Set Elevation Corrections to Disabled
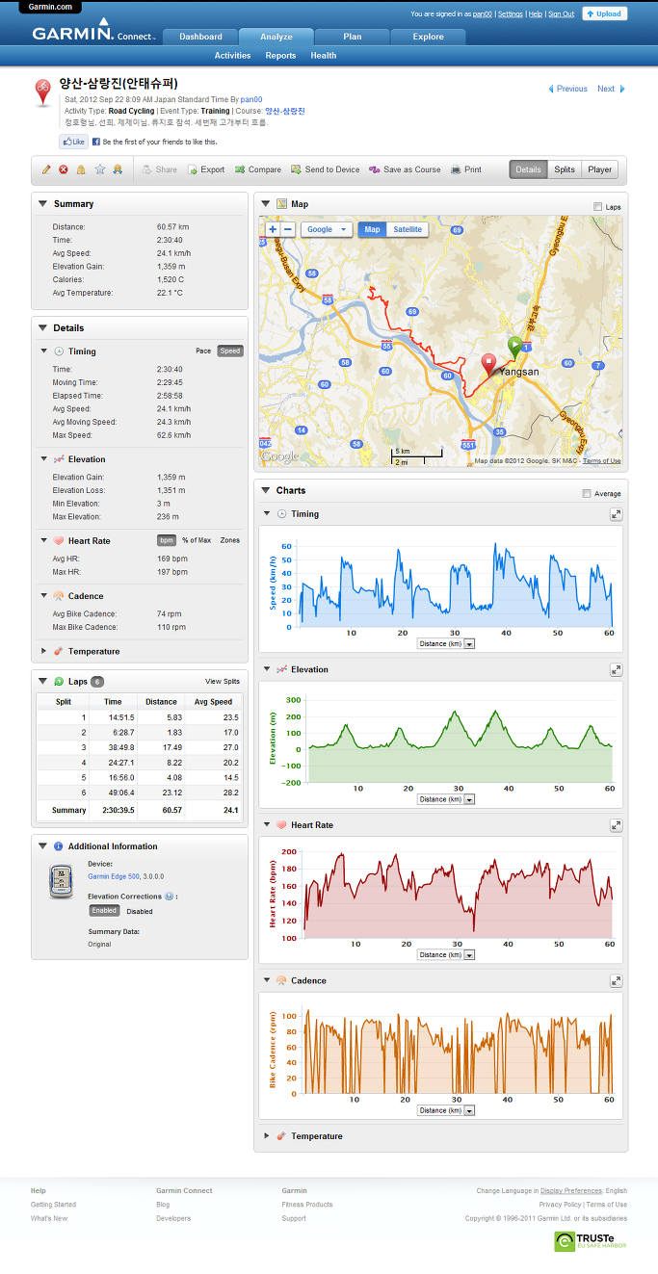658x1274 pixels. (140, 911)
